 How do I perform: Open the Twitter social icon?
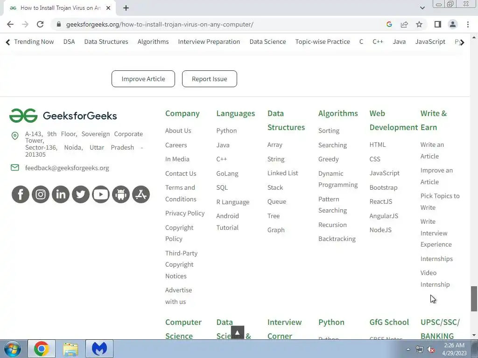pos(81,194)
